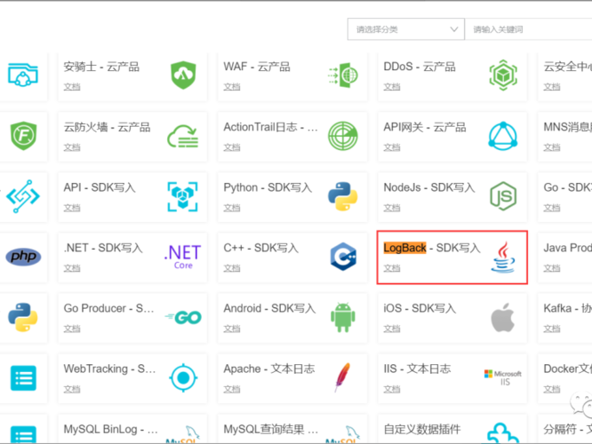Screen dimensions: 592x444
Task: Click the Microsoft IIS logo
Action: coord(503,377)
